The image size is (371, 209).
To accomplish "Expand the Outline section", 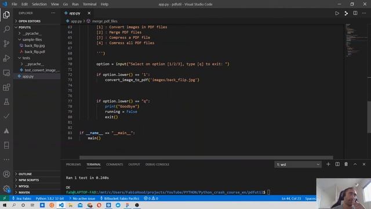I will click(37, 174).
